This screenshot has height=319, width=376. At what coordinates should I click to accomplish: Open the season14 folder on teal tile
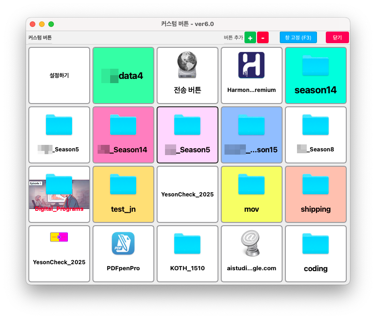click(x=316, y=65)
